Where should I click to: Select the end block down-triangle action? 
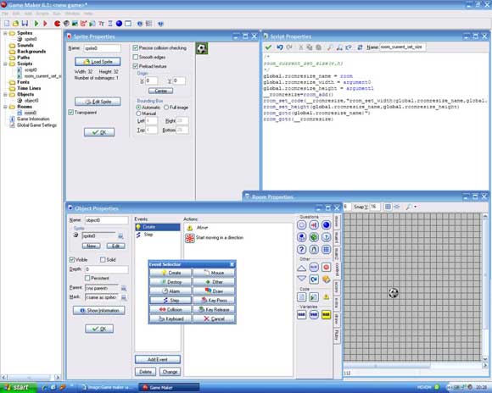[x=301, y=279]
